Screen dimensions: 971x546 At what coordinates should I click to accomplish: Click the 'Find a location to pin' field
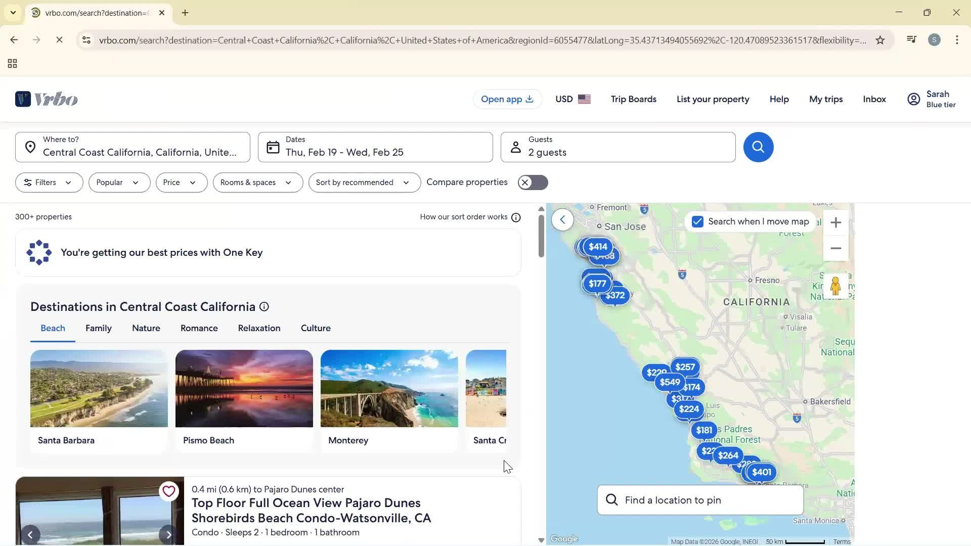[x=699, y=499]
